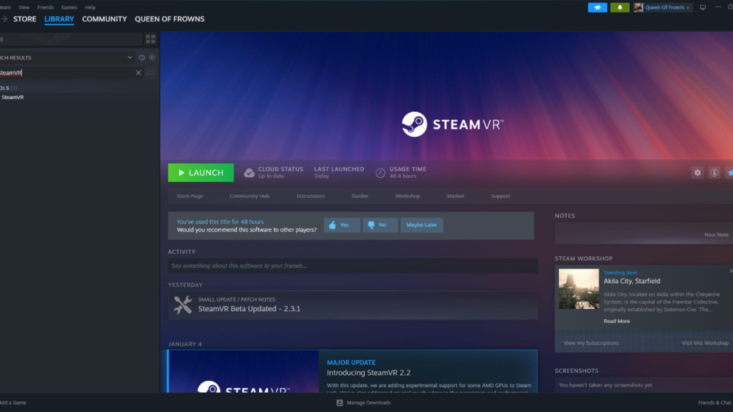Click the Manage Downloads icon

tap(340, 403)
